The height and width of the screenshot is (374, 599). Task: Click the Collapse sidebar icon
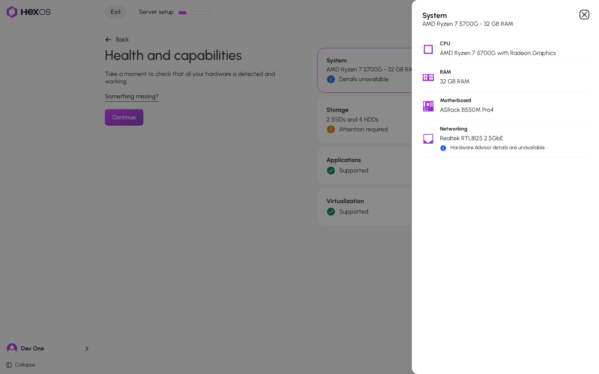[9, 365]
